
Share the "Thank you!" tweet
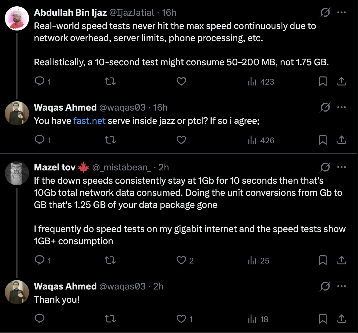(x=341, y=319)
